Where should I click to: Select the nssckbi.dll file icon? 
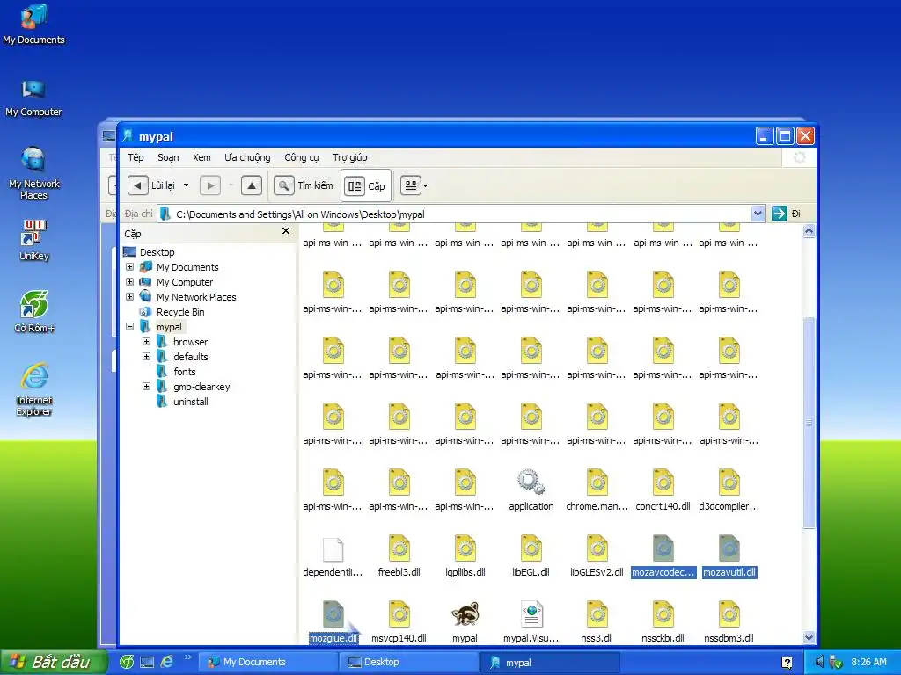(663, 614)
